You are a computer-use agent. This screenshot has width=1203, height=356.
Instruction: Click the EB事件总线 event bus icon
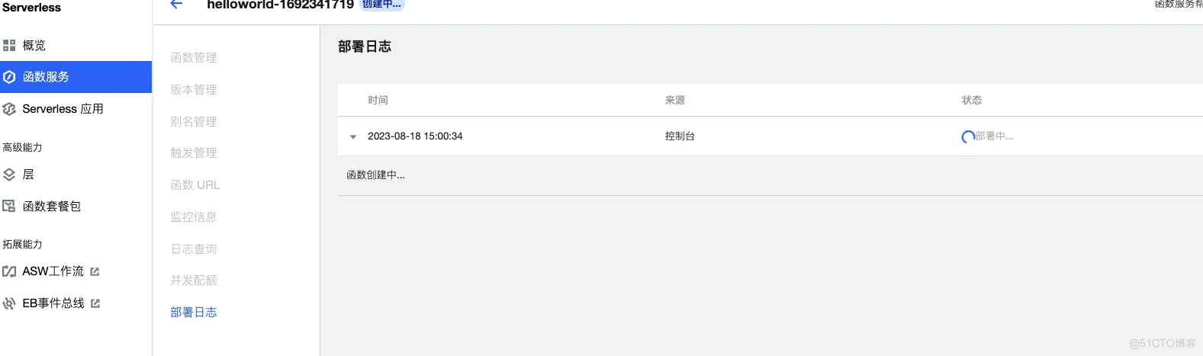[9, 303]
